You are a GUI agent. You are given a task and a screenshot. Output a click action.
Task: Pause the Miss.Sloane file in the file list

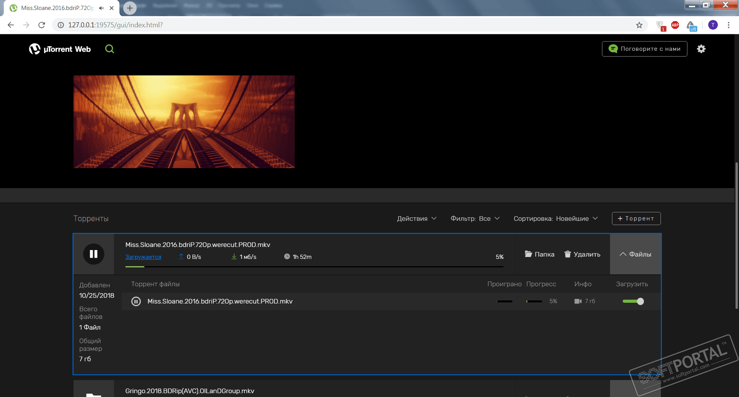(136, 301)
